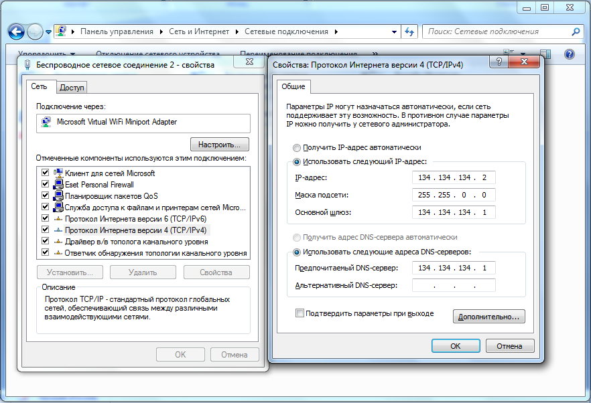591x403 pixels.
Task: Click the Альтернативный DNS-сервер field
Action: tap(454, 285)
